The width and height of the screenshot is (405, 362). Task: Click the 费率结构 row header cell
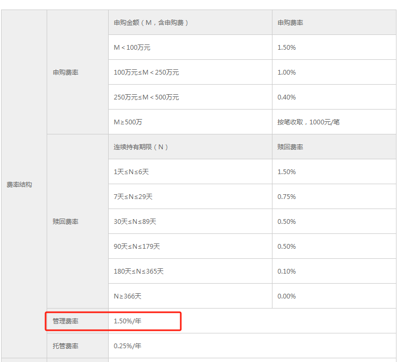pyautogui.click(x=19, y=185)
